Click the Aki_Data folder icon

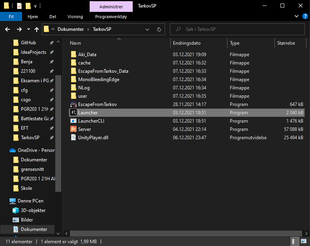tap(73, 55)
